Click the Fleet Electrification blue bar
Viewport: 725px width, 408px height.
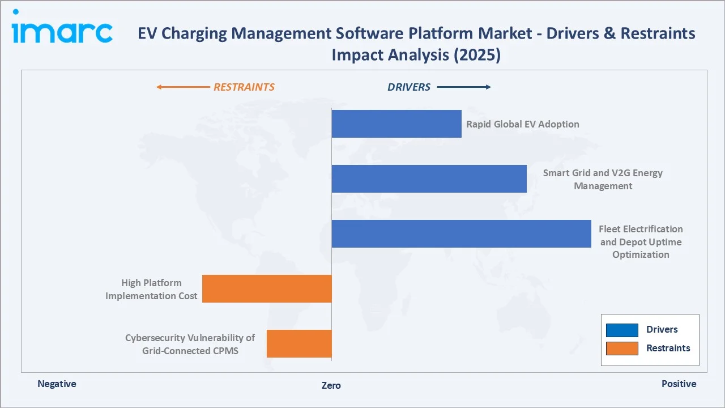[462, 233]
